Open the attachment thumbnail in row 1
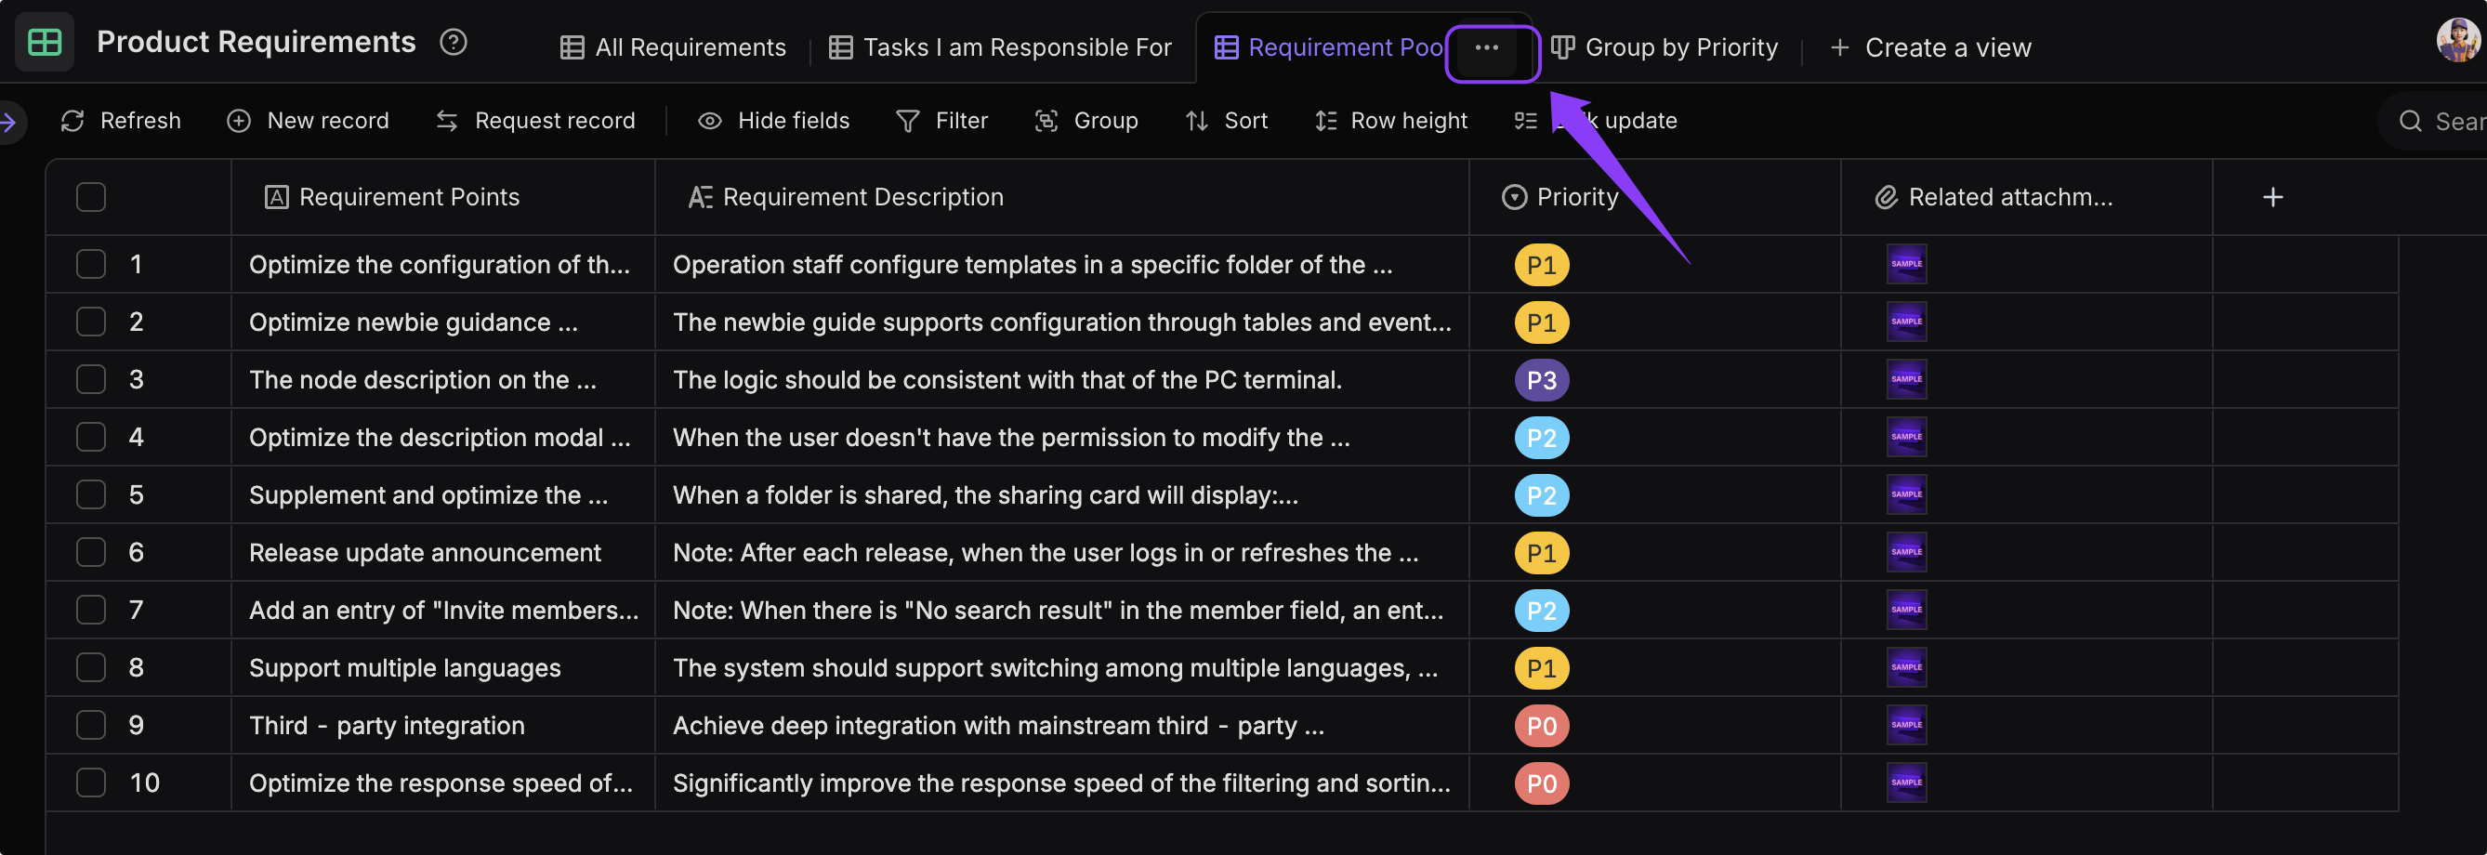The height and width of the screenshot is (855, 2487). click(1906, 265)
